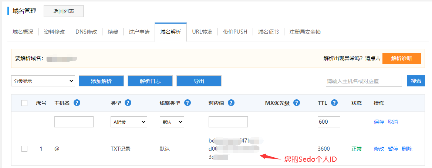Click 暂停 link for TXT record

[x=393, y=149]
